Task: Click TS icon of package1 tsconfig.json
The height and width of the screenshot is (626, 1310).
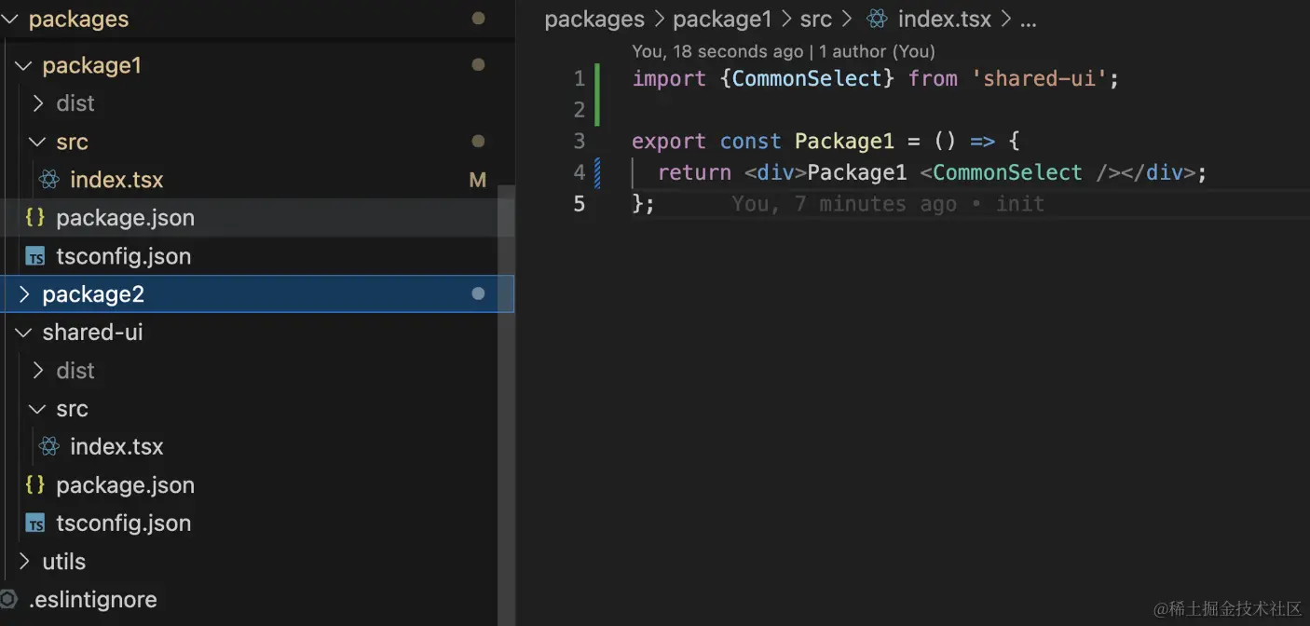Action: point(35,257)
